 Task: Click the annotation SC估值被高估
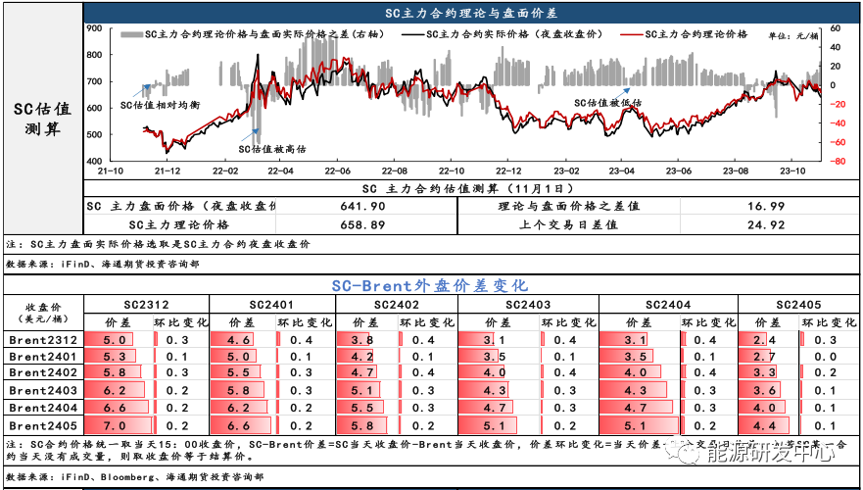pos(272,149)
